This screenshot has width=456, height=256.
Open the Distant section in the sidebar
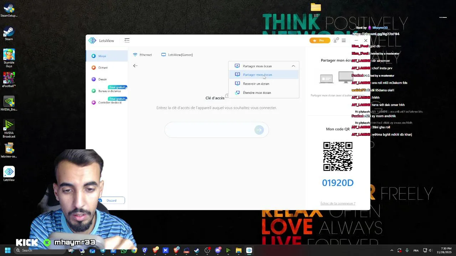pyautogui.click(x=107, y=68)
